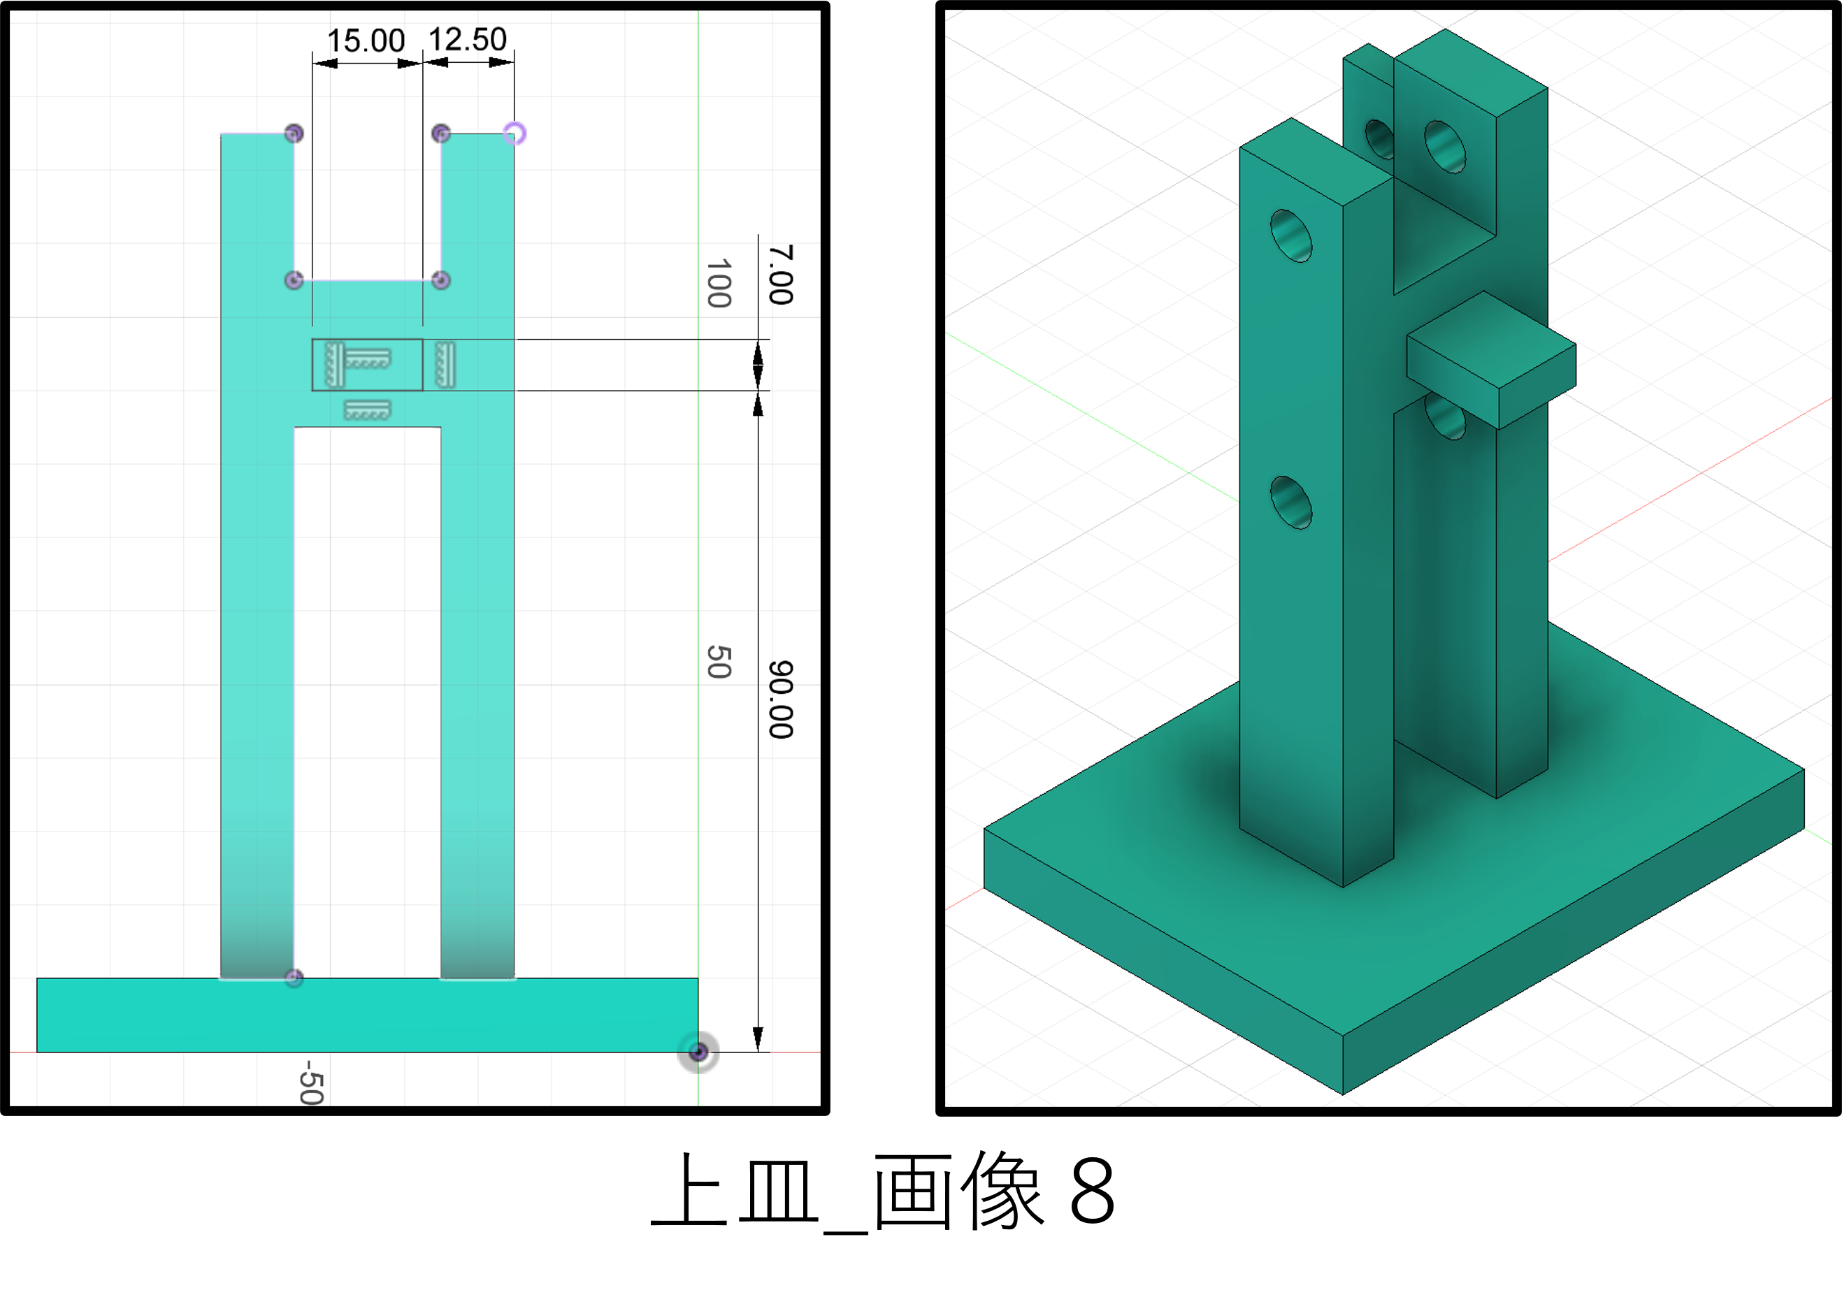
Task: Select the origin point at the base plate corner
Action: point(698,1052)
